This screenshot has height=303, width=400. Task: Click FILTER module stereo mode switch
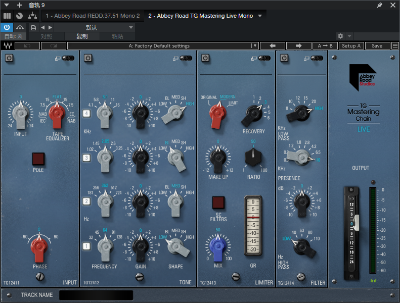317,58
